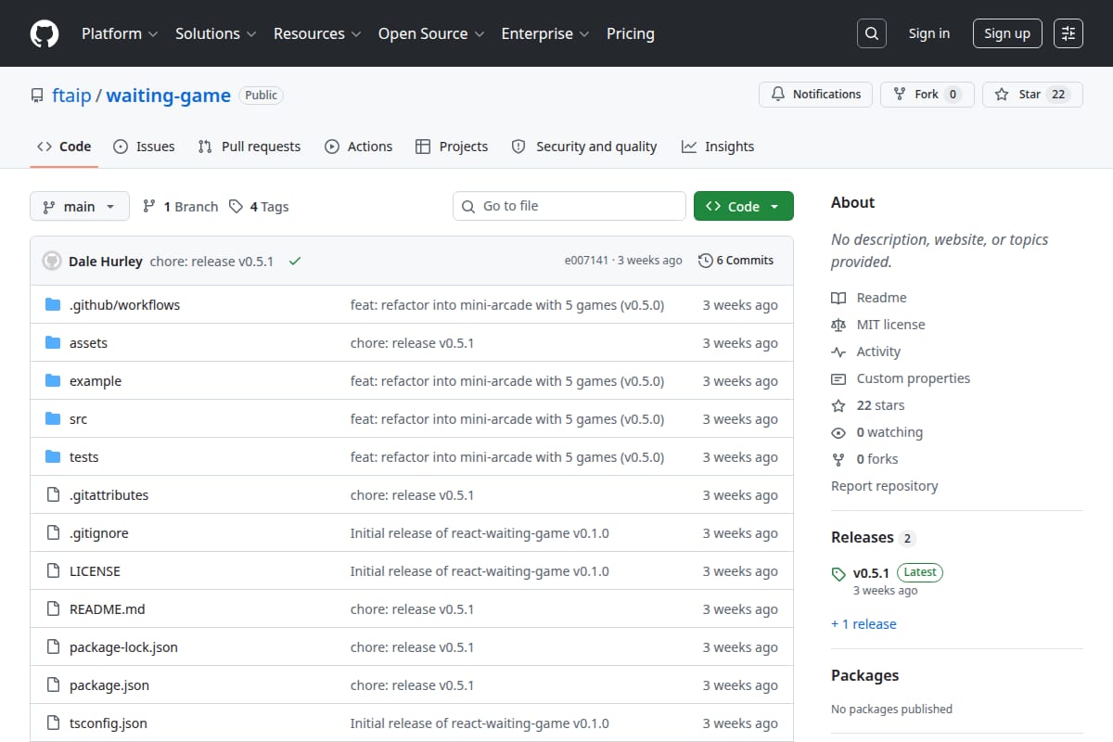Screen dimensions: 1113x742
Task: Click the 0 watching eye icon link
Action: tap(838, 432)
